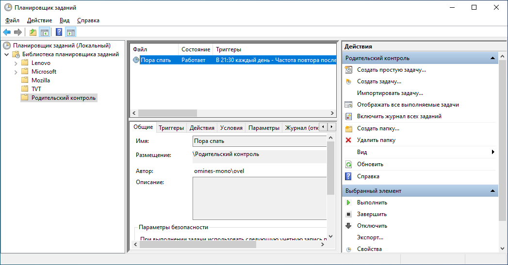Click the Состояние column header

point(196,49)
